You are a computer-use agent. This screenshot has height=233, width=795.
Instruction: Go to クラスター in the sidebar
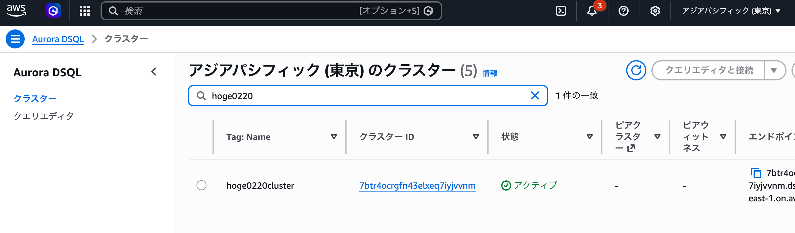click(35, 98)
